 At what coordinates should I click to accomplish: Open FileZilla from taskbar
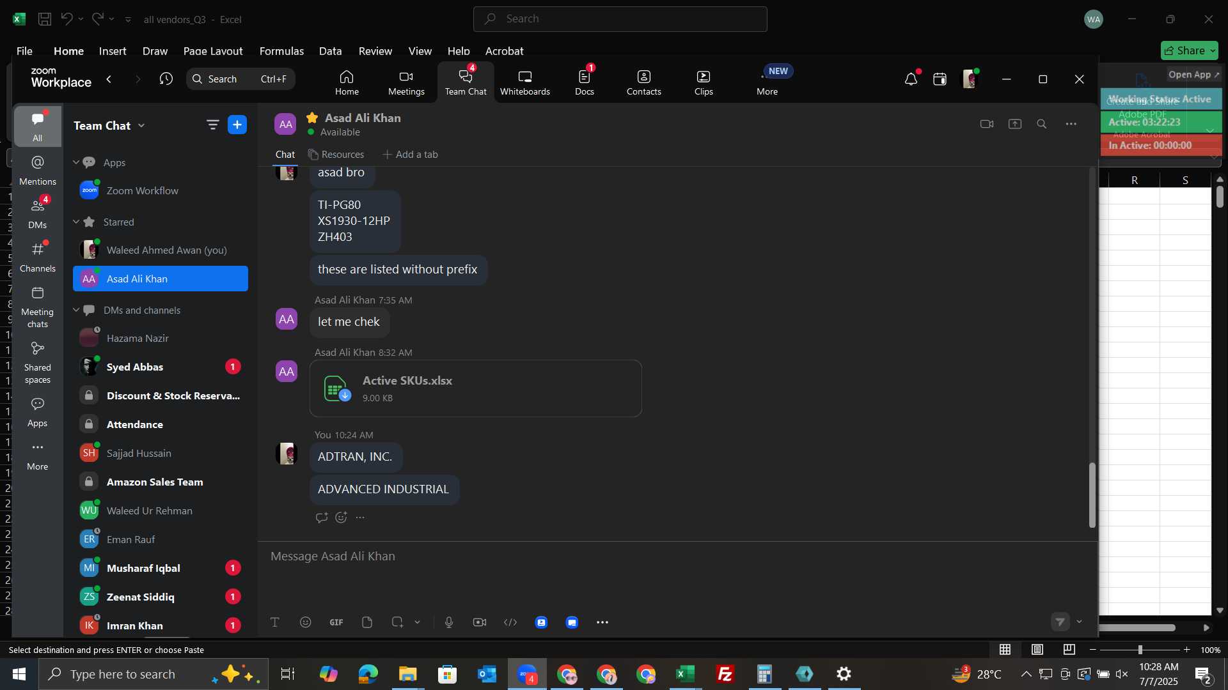725,674
